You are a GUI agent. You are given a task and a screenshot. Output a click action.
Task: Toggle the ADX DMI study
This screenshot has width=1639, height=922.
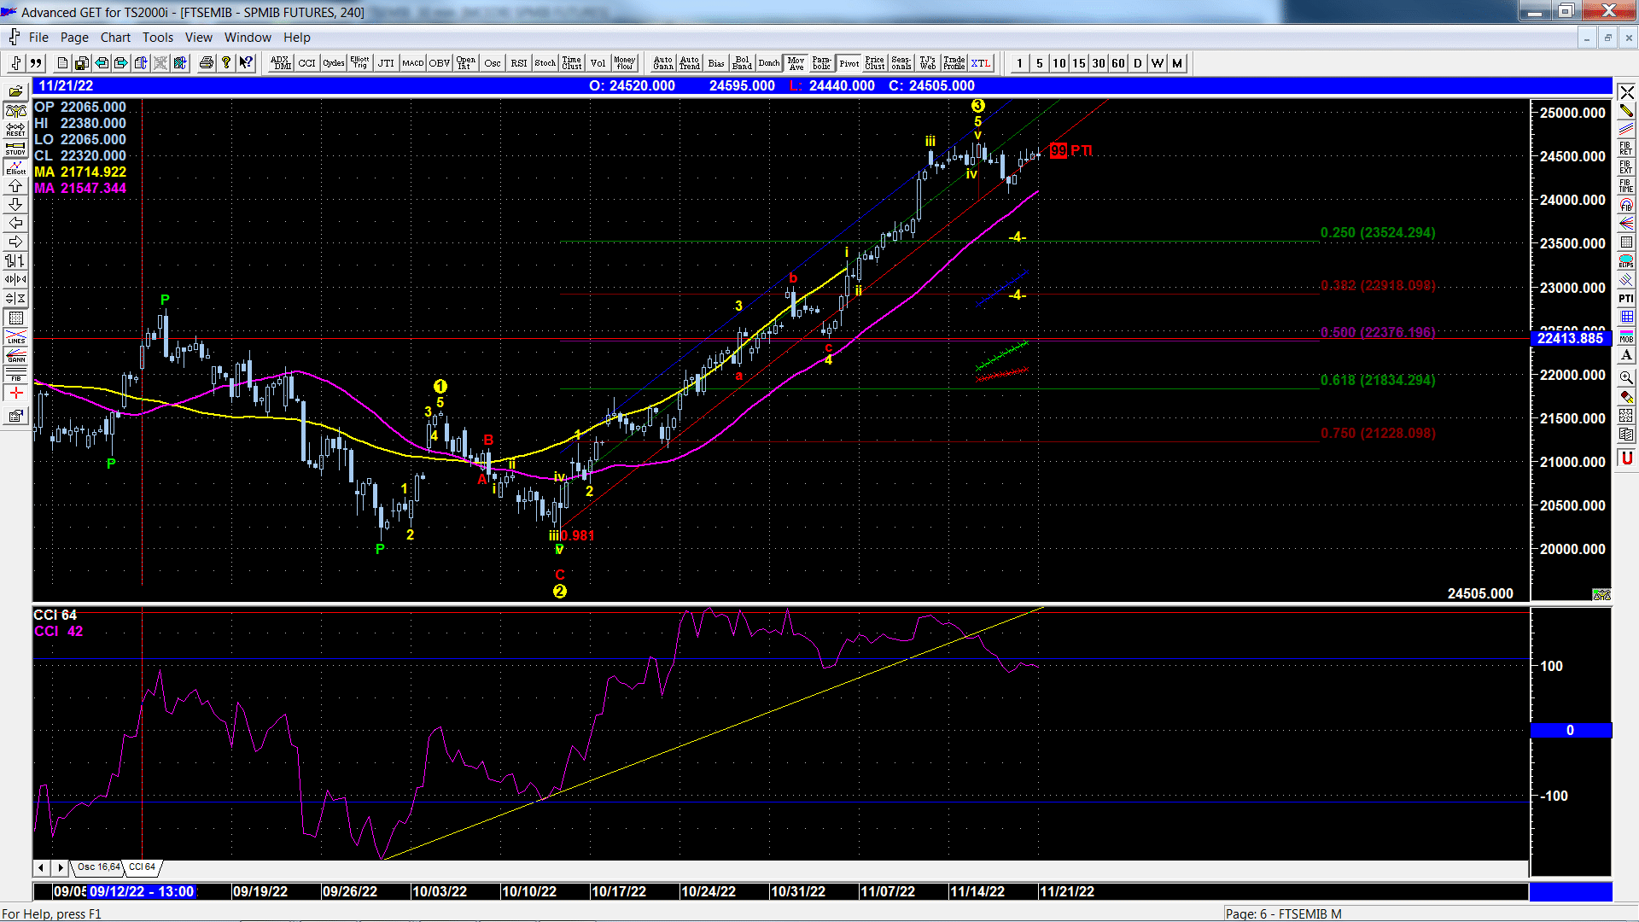pos(280,63)
